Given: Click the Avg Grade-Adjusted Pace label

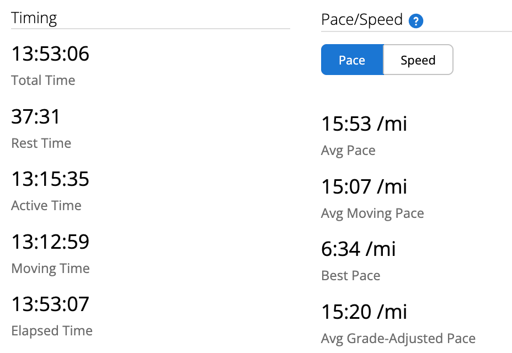Looking at the screenshot, I should [x=398, y=339].
